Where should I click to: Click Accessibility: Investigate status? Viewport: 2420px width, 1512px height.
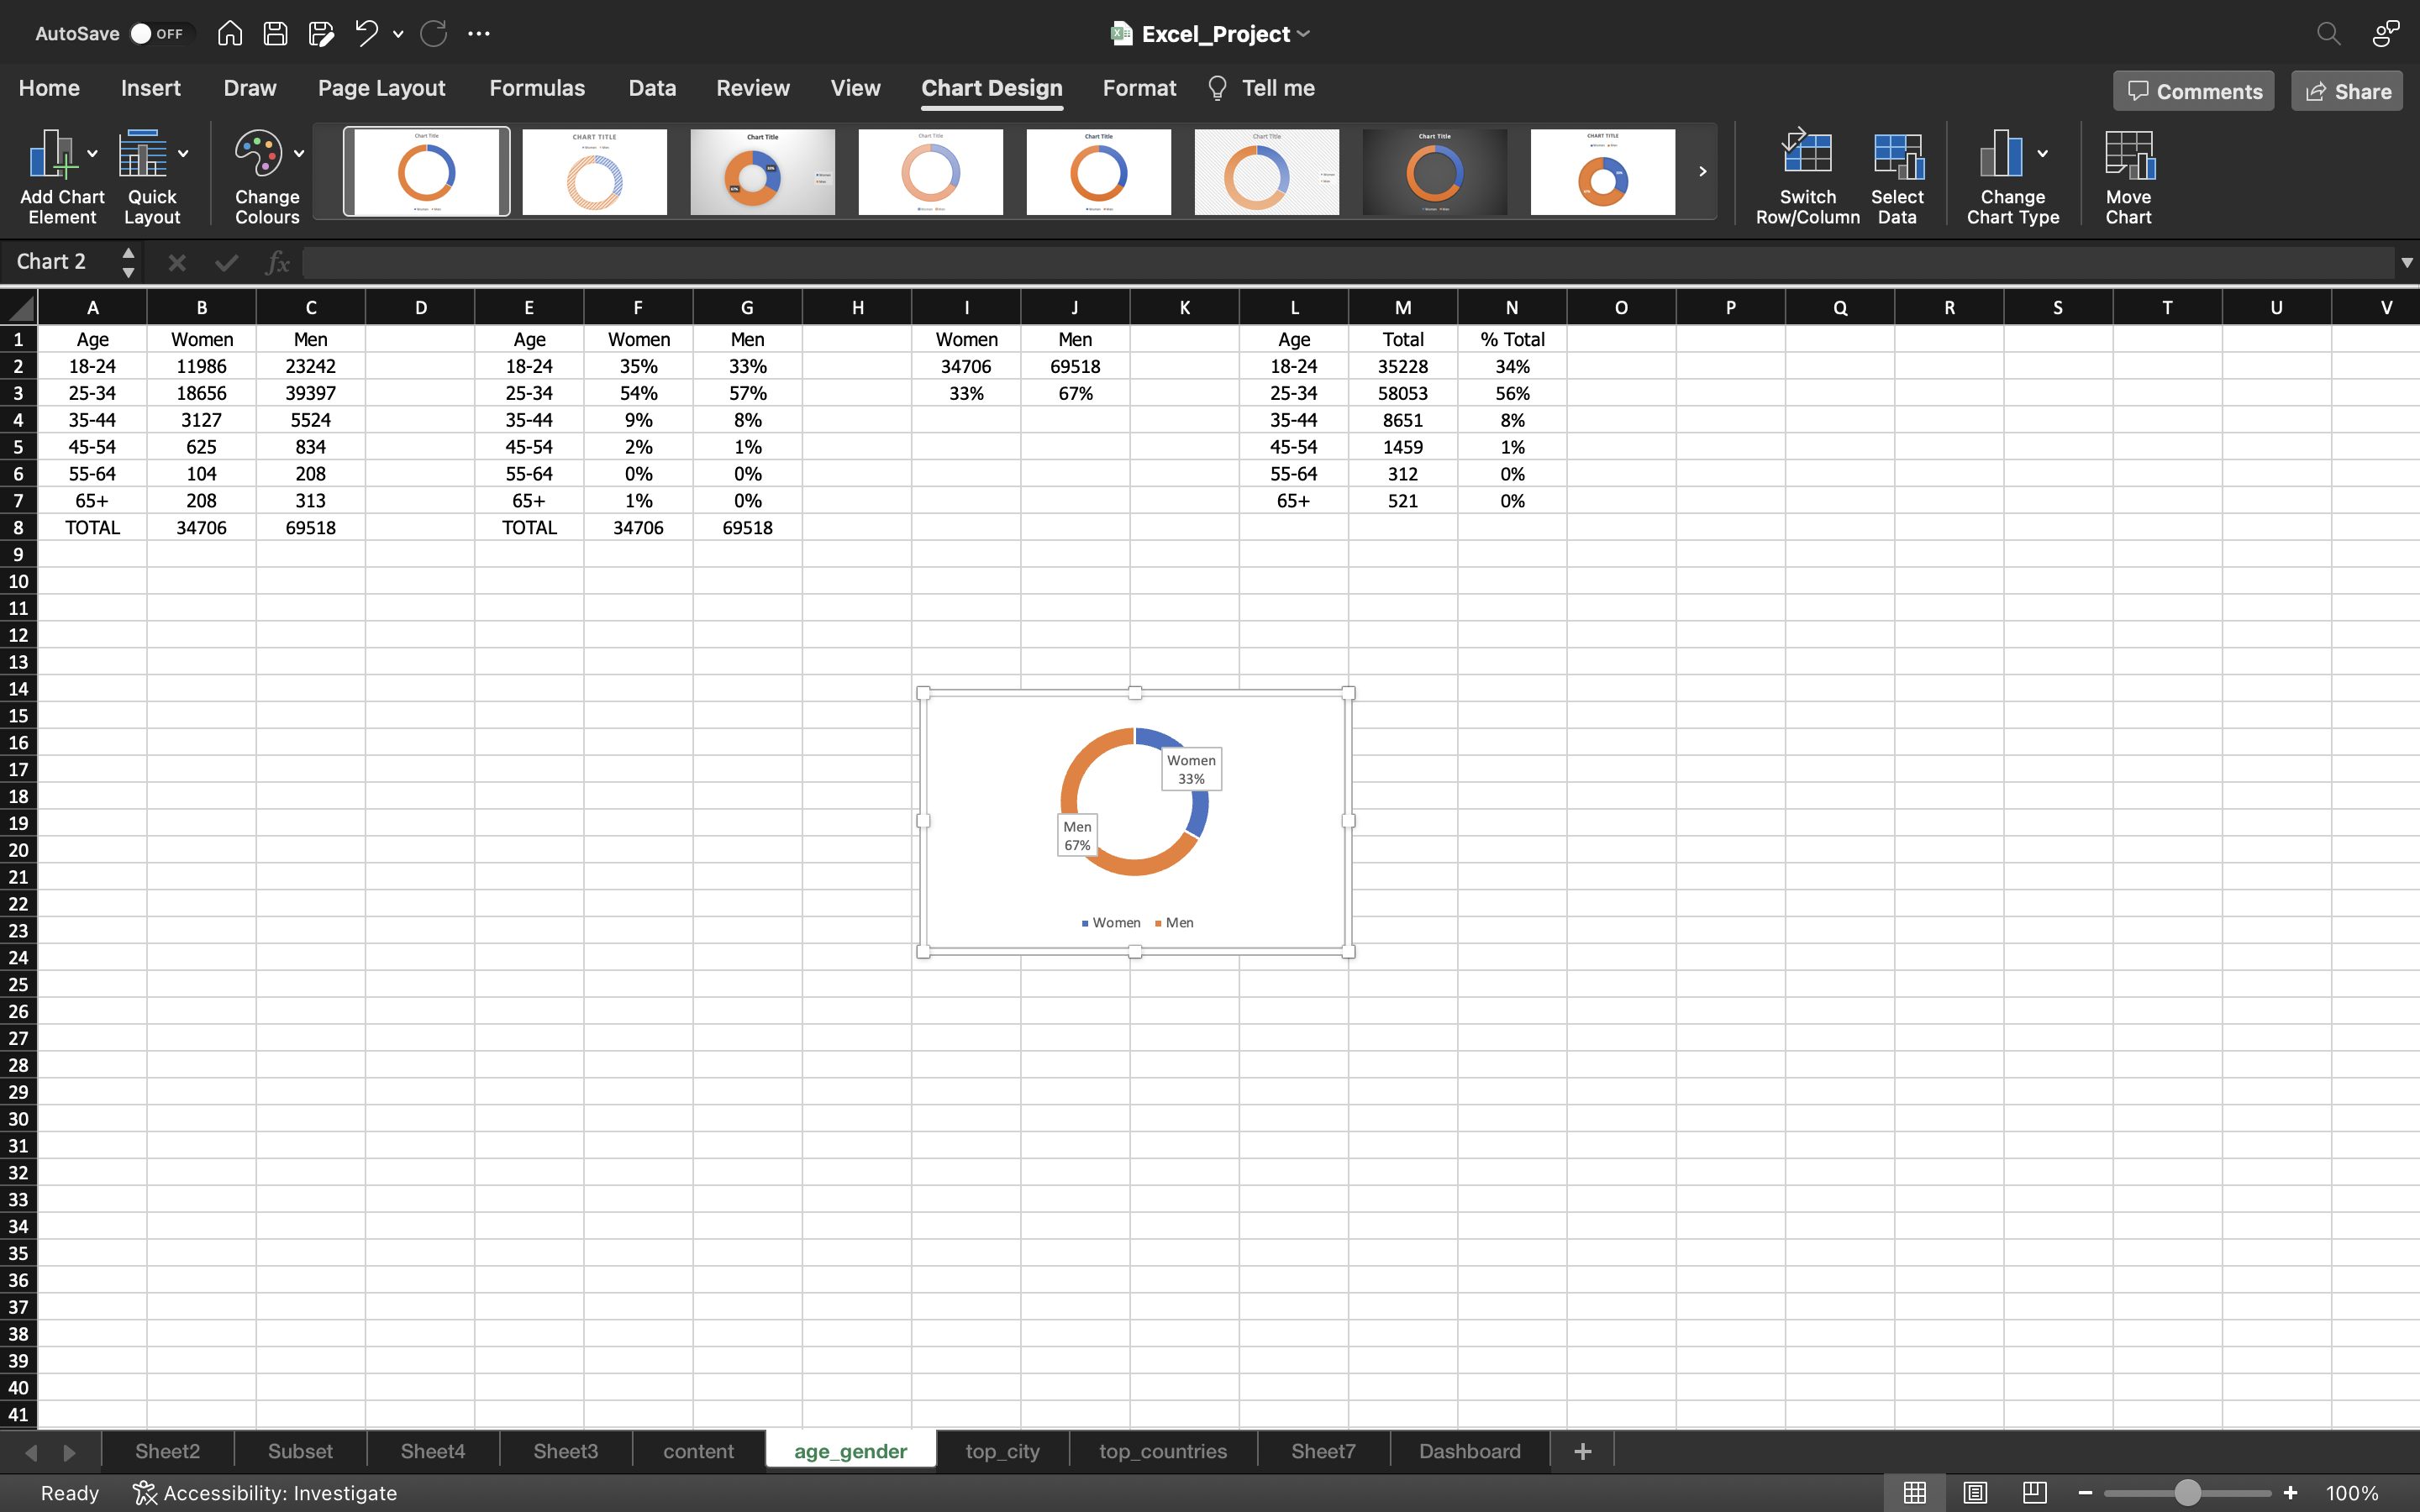[265, 1493]
